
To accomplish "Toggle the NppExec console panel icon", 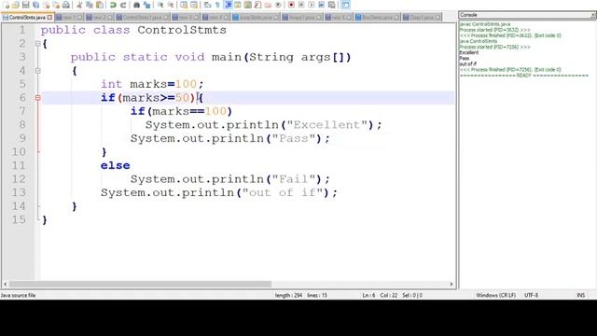I will pyautogui.click(x=345, y=5).
